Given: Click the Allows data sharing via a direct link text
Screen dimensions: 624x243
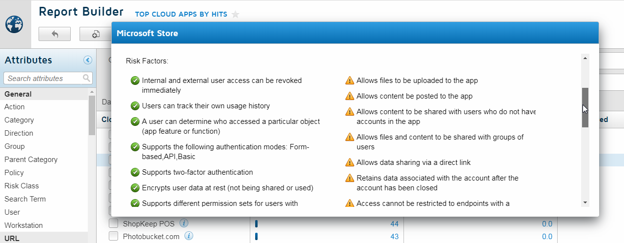Looking at the screenshot, I should click(414, 162).
